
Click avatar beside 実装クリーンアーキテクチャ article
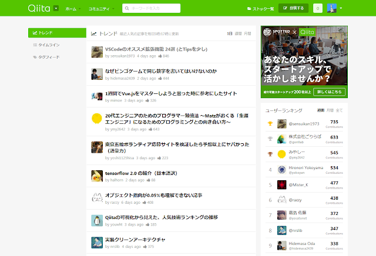pos(97,242)
